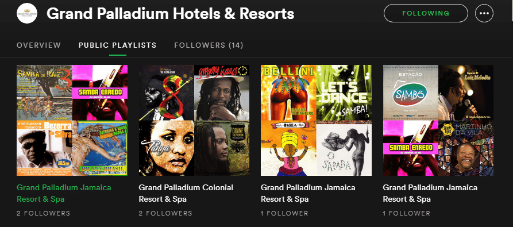Click the Bezerra da Silva album tile
Screen dimensions: 513x227
(x=44, y=148)
